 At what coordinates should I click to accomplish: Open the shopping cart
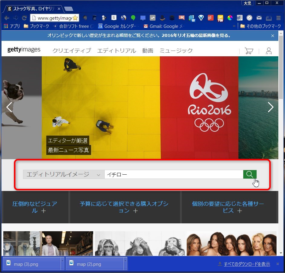point(249,51)
